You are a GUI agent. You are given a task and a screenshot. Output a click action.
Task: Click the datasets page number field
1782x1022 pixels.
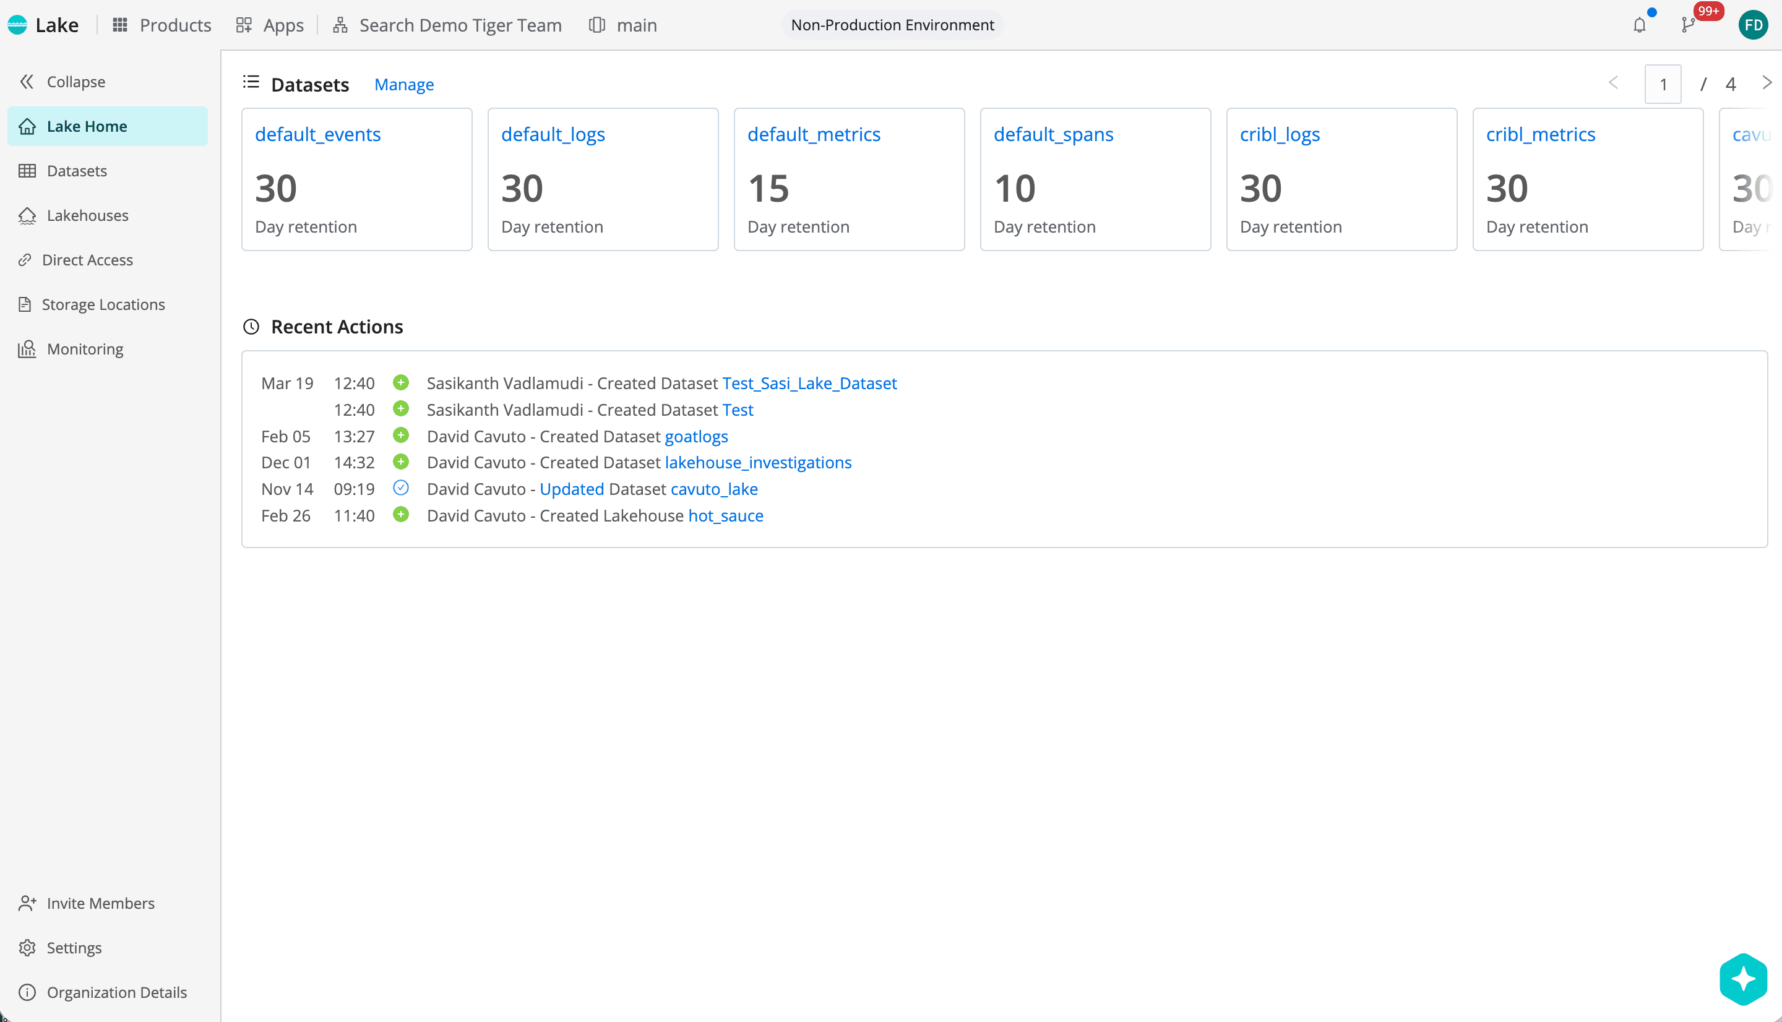point(1663,84)
